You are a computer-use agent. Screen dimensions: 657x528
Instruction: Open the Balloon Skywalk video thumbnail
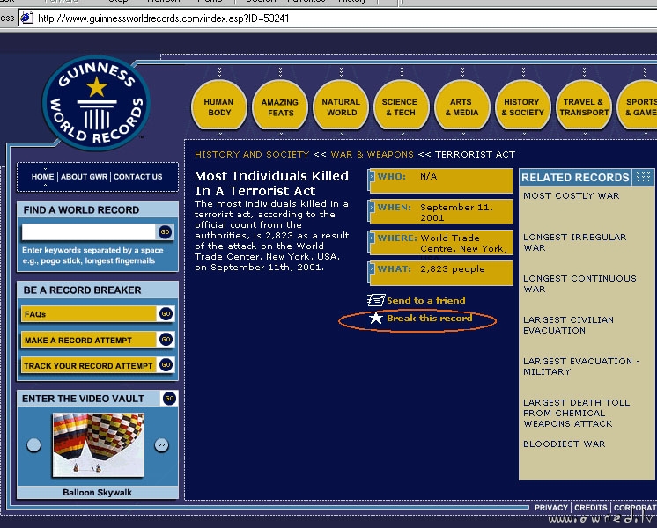tap(98, 444)
